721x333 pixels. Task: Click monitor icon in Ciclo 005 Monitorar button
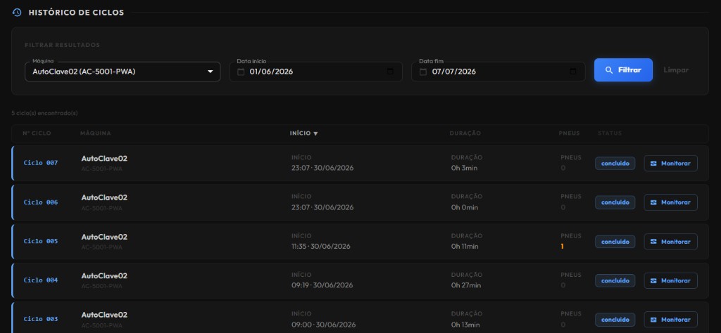(x=653, y=242)
